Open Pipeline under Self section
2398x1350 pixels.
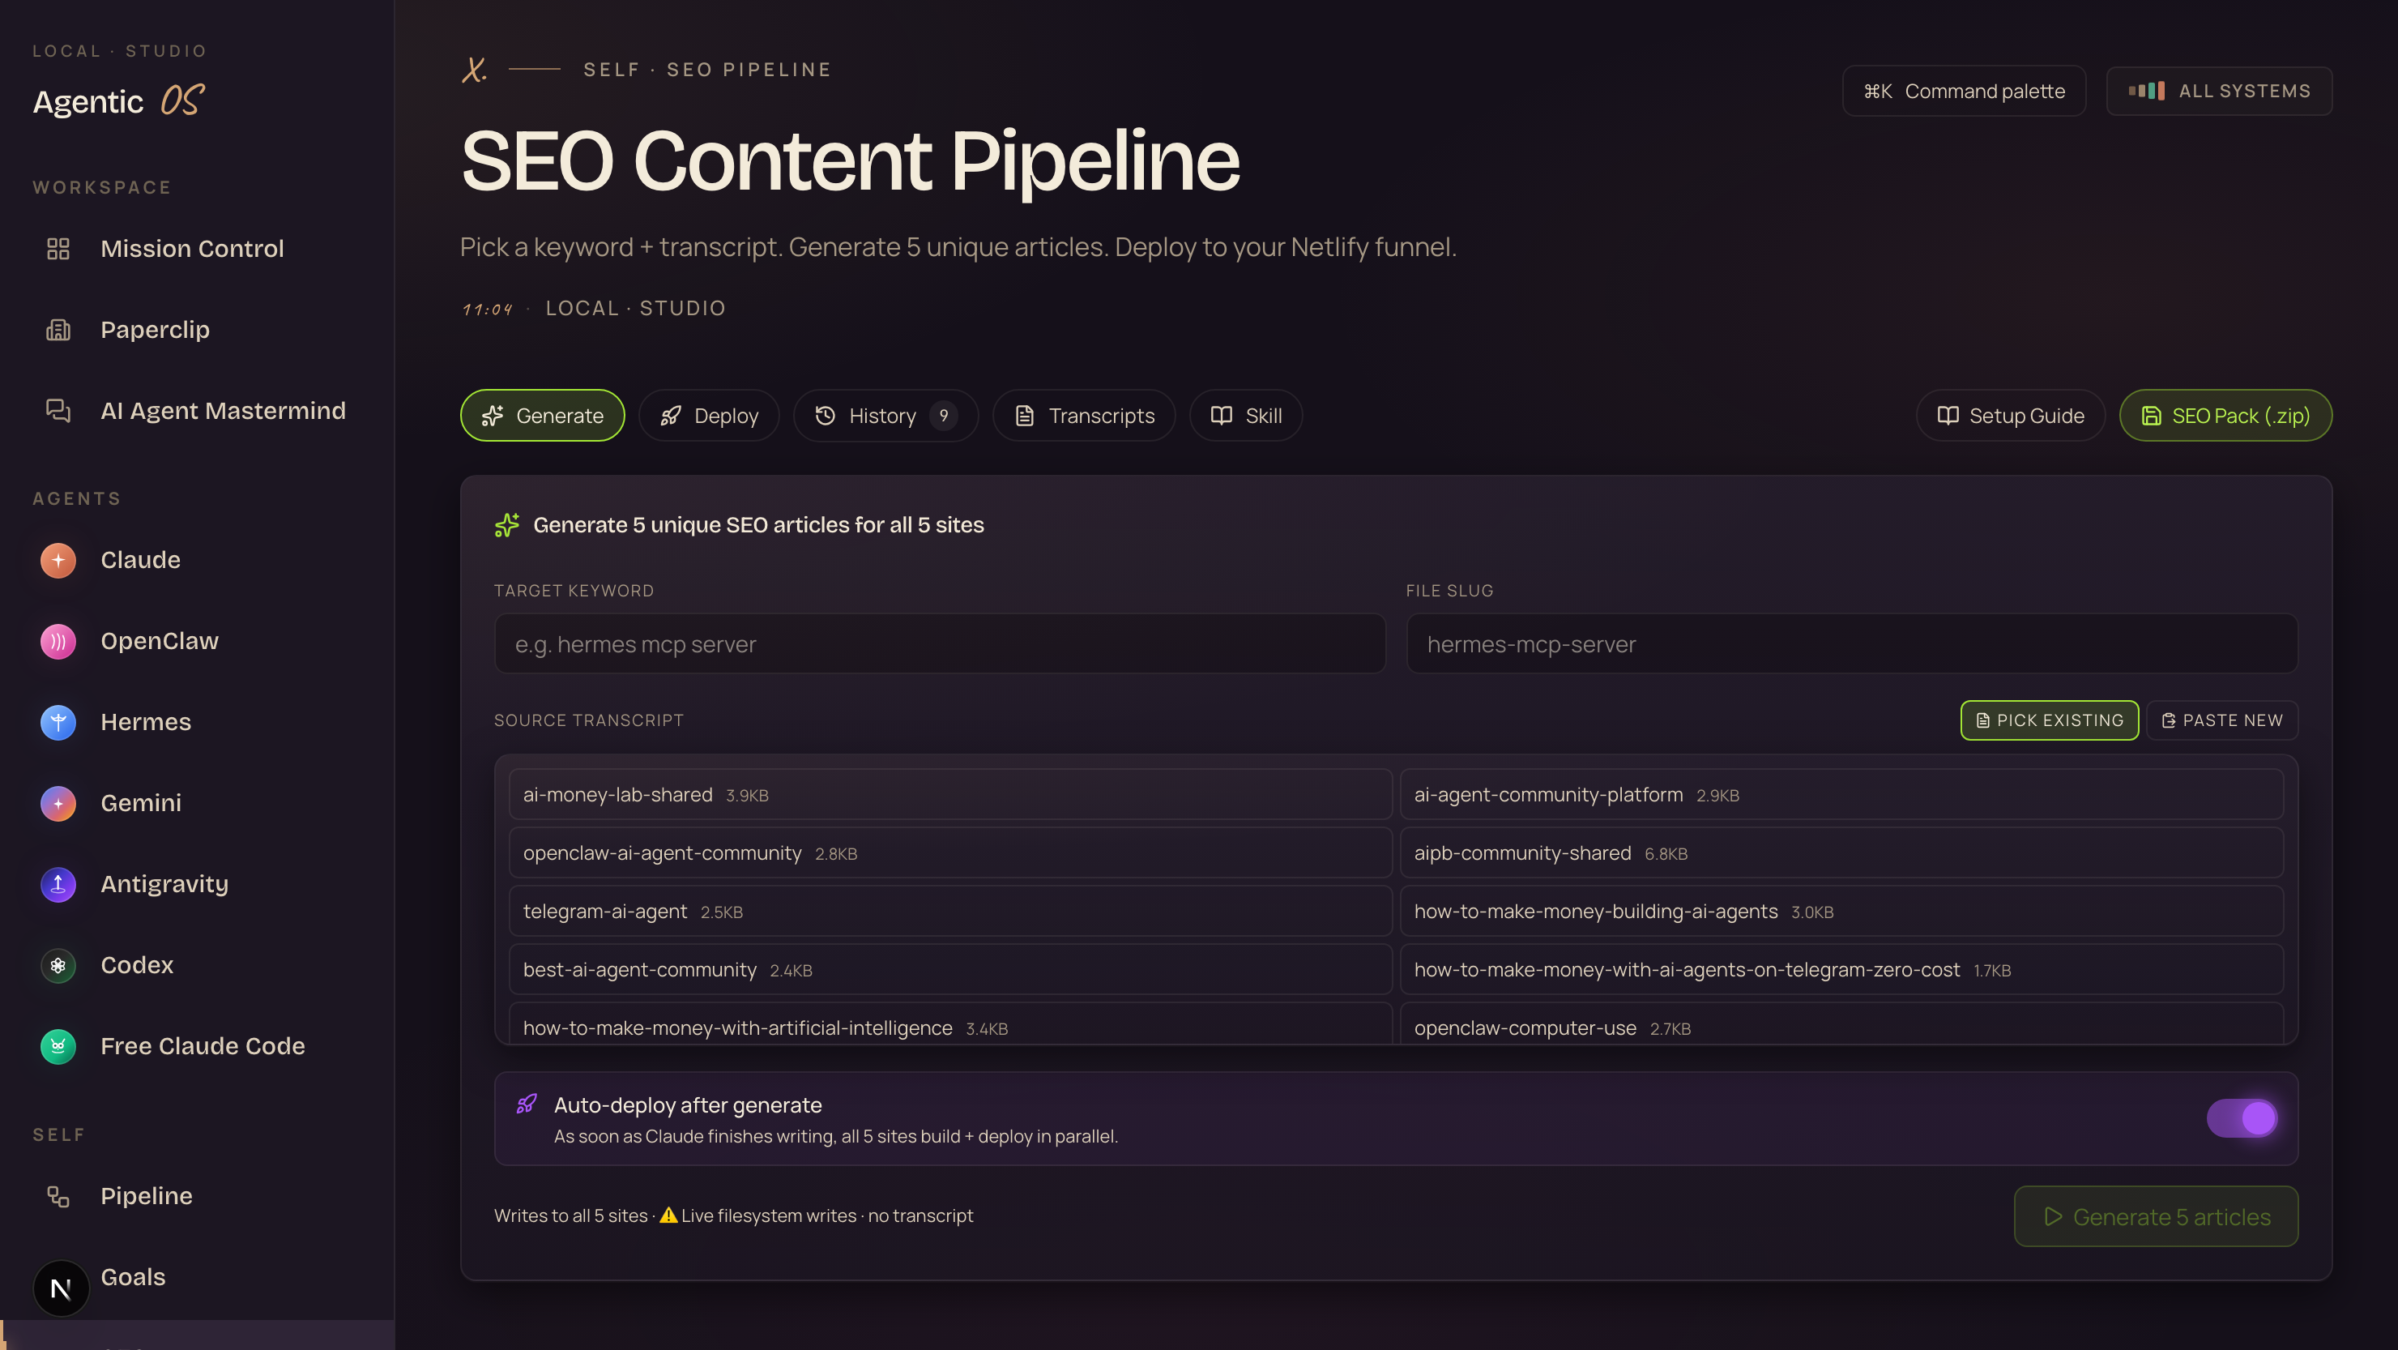[x=196, y=1196]
